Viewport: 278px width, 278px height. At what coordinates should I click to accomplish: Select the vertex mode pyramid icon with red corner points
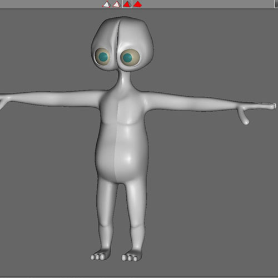tap(107, 4)
